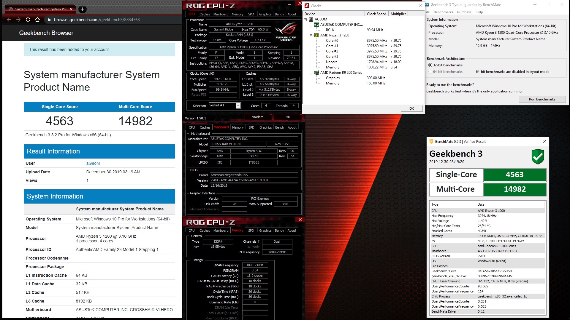This screenshot has width=570, height=320.
Task: Click the AGEOM computer icon in Clocks tree
Action: pos(311,19)
